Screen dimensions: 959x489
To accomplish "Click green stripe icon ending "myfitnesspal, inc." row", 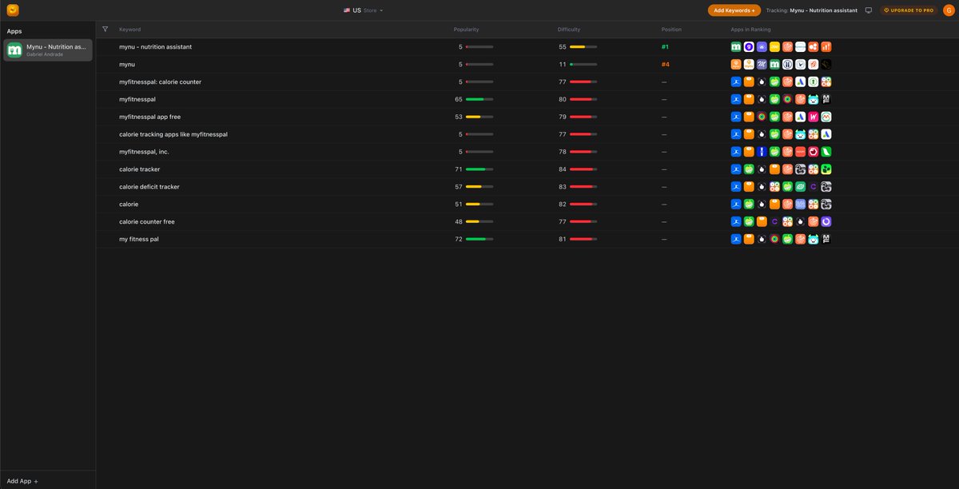I will pos(826,152).
